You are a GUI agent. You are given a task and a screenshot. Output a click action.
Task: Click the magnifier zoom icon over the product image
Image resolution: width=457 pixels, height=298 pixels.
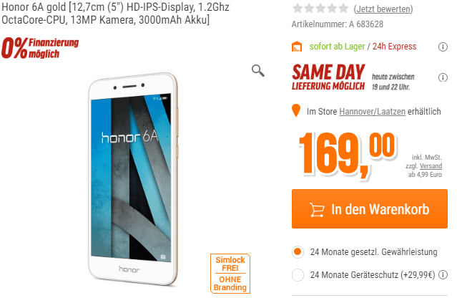pyautogui.click(x=258, y=71)
